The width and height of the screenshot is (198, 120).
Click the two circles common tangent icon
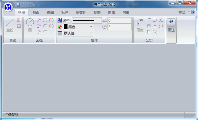tap(155, 32)
